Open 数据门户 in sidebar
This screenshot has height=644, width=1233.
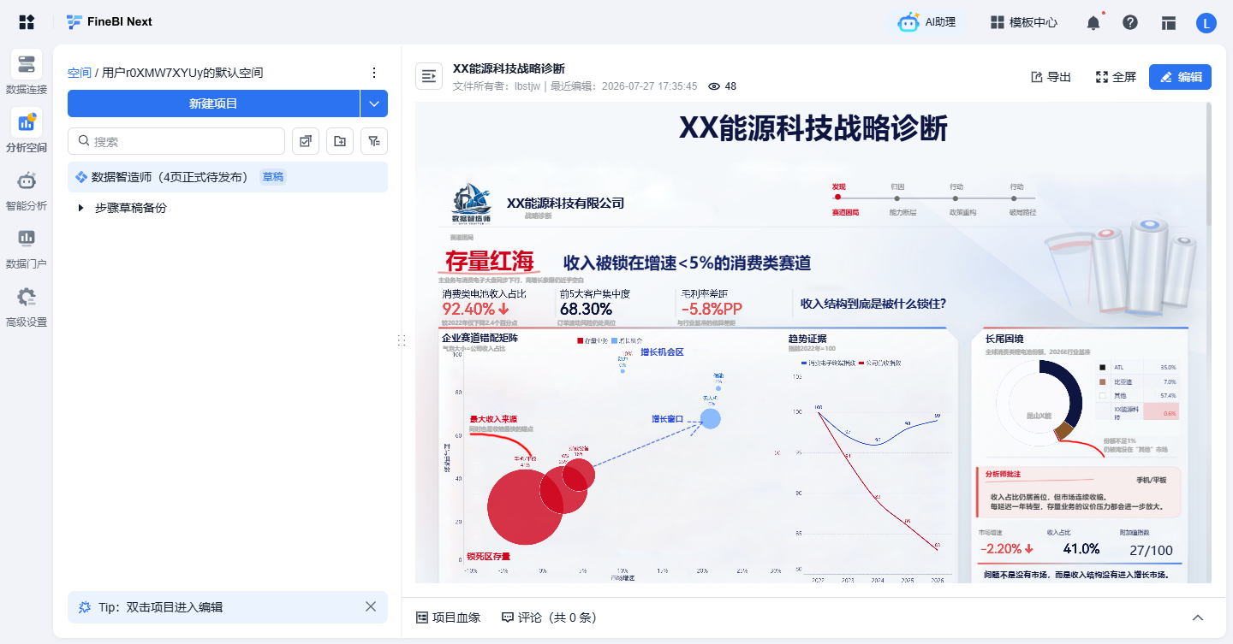coord(27,247)
